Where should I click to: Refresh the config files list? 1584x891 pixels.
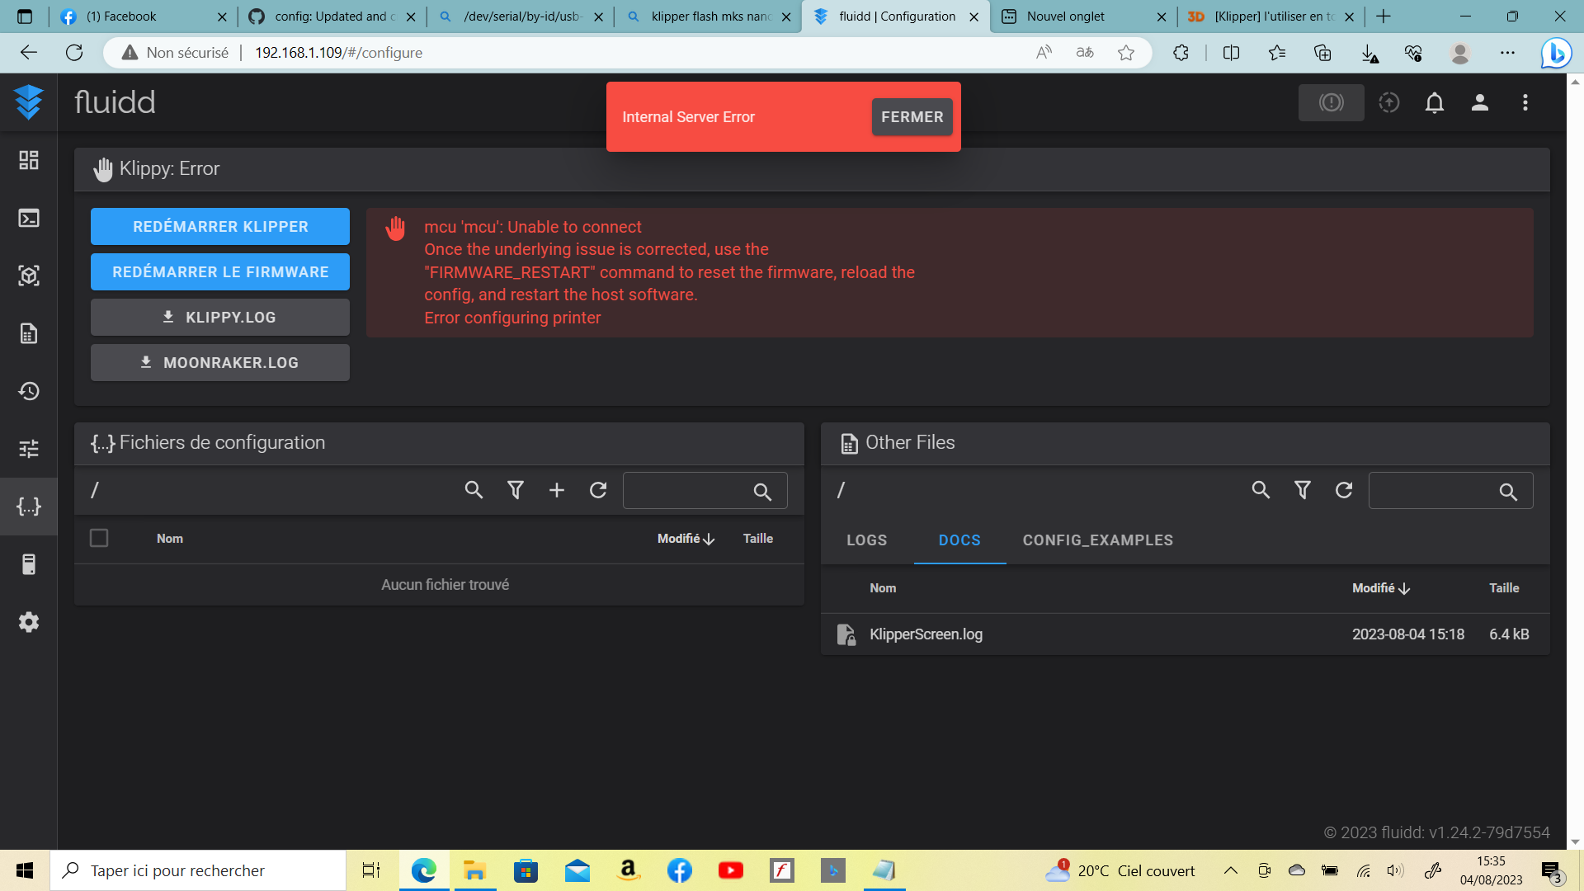coord(598,490)
